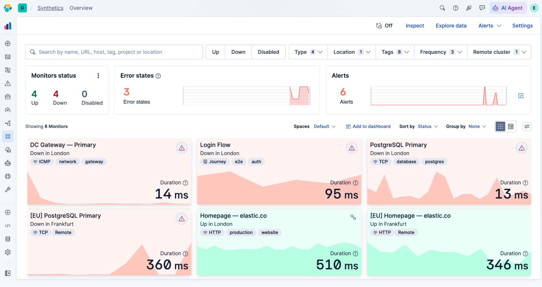Open the feedback speech-bubble icon in header
Viewport: 542px width, 287px height.
(x=482, y=8)
